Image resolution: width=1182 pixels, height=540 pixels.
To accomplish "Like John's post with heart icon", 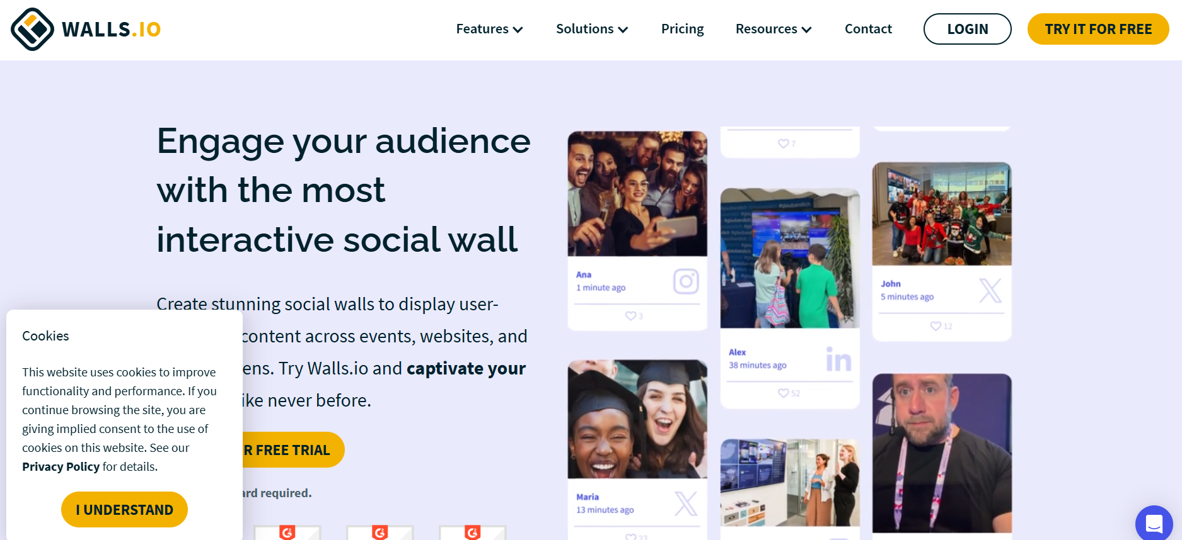I will [x=936, y=326].
